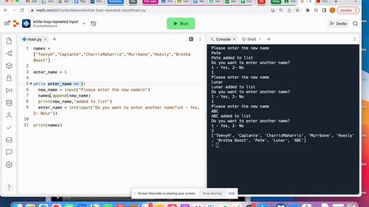
Task: Open the Version control sidebar icon
Action: [x=9, y=53]
